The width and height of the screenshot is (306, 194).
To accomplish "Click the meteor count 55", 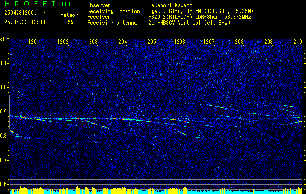I will click(71, 22).
